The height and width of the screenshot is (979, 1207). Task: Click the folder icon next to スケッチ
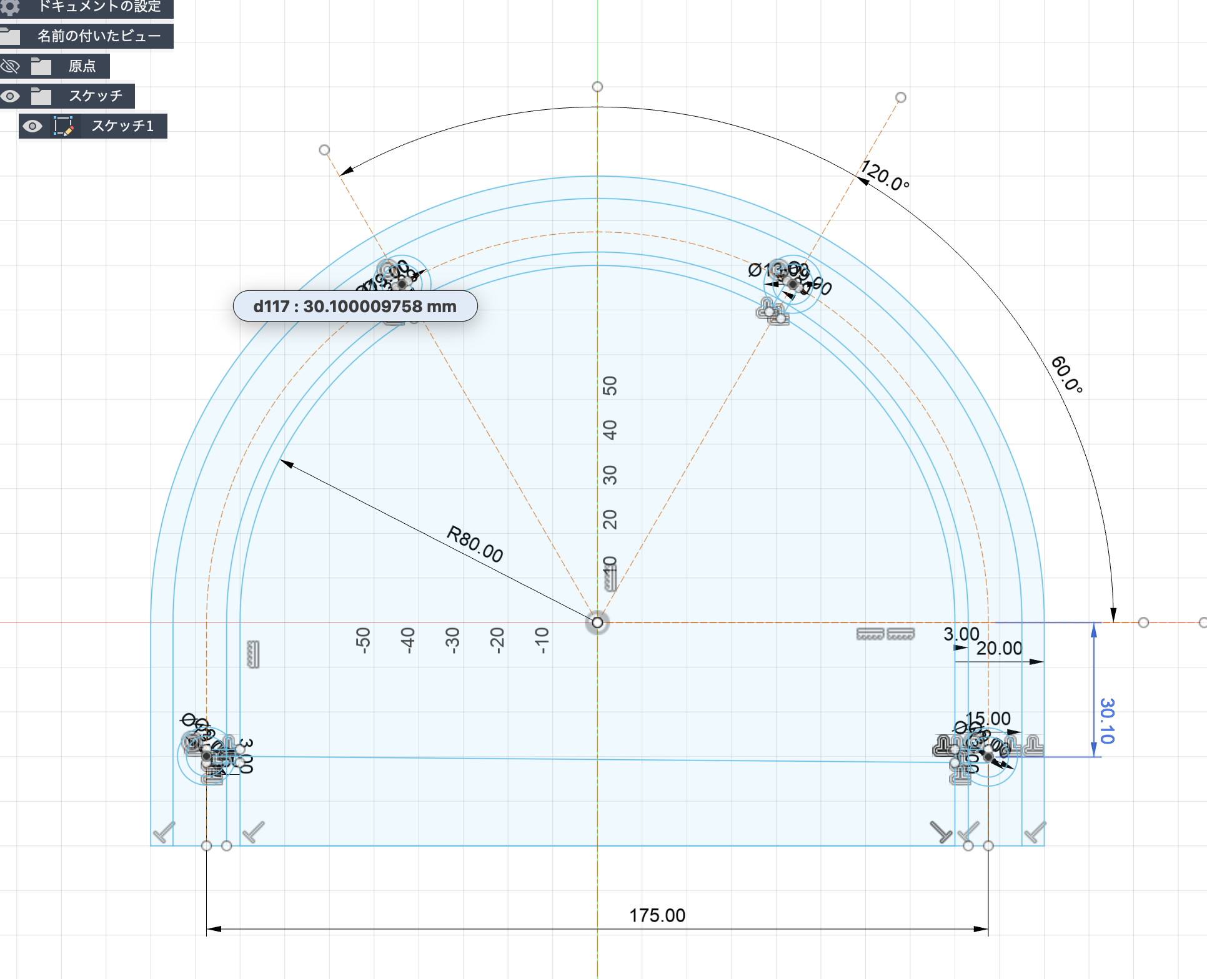tap(41, 96)
